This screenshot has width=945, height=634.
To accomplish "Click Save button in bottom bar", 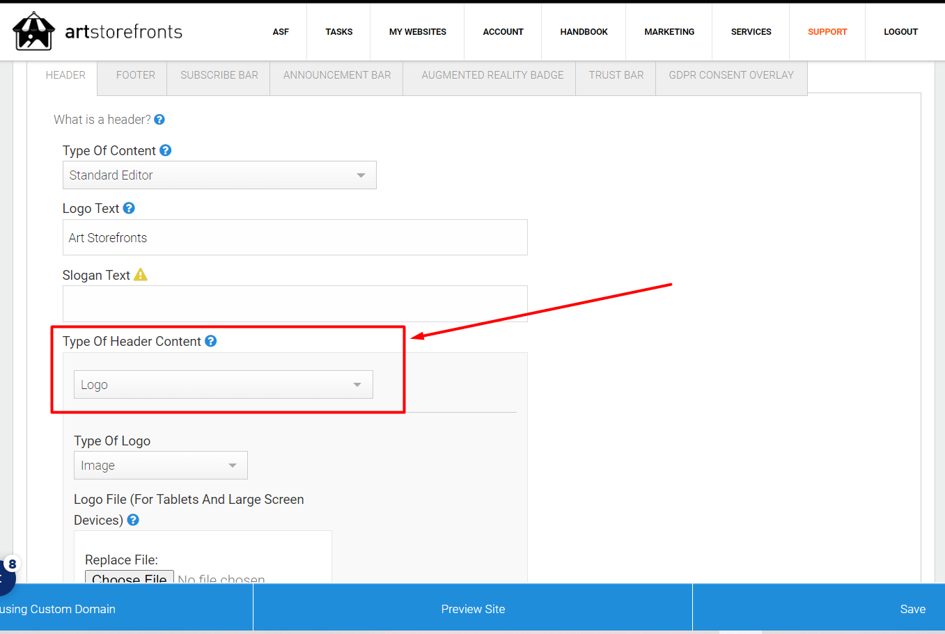I will [819, 609].
